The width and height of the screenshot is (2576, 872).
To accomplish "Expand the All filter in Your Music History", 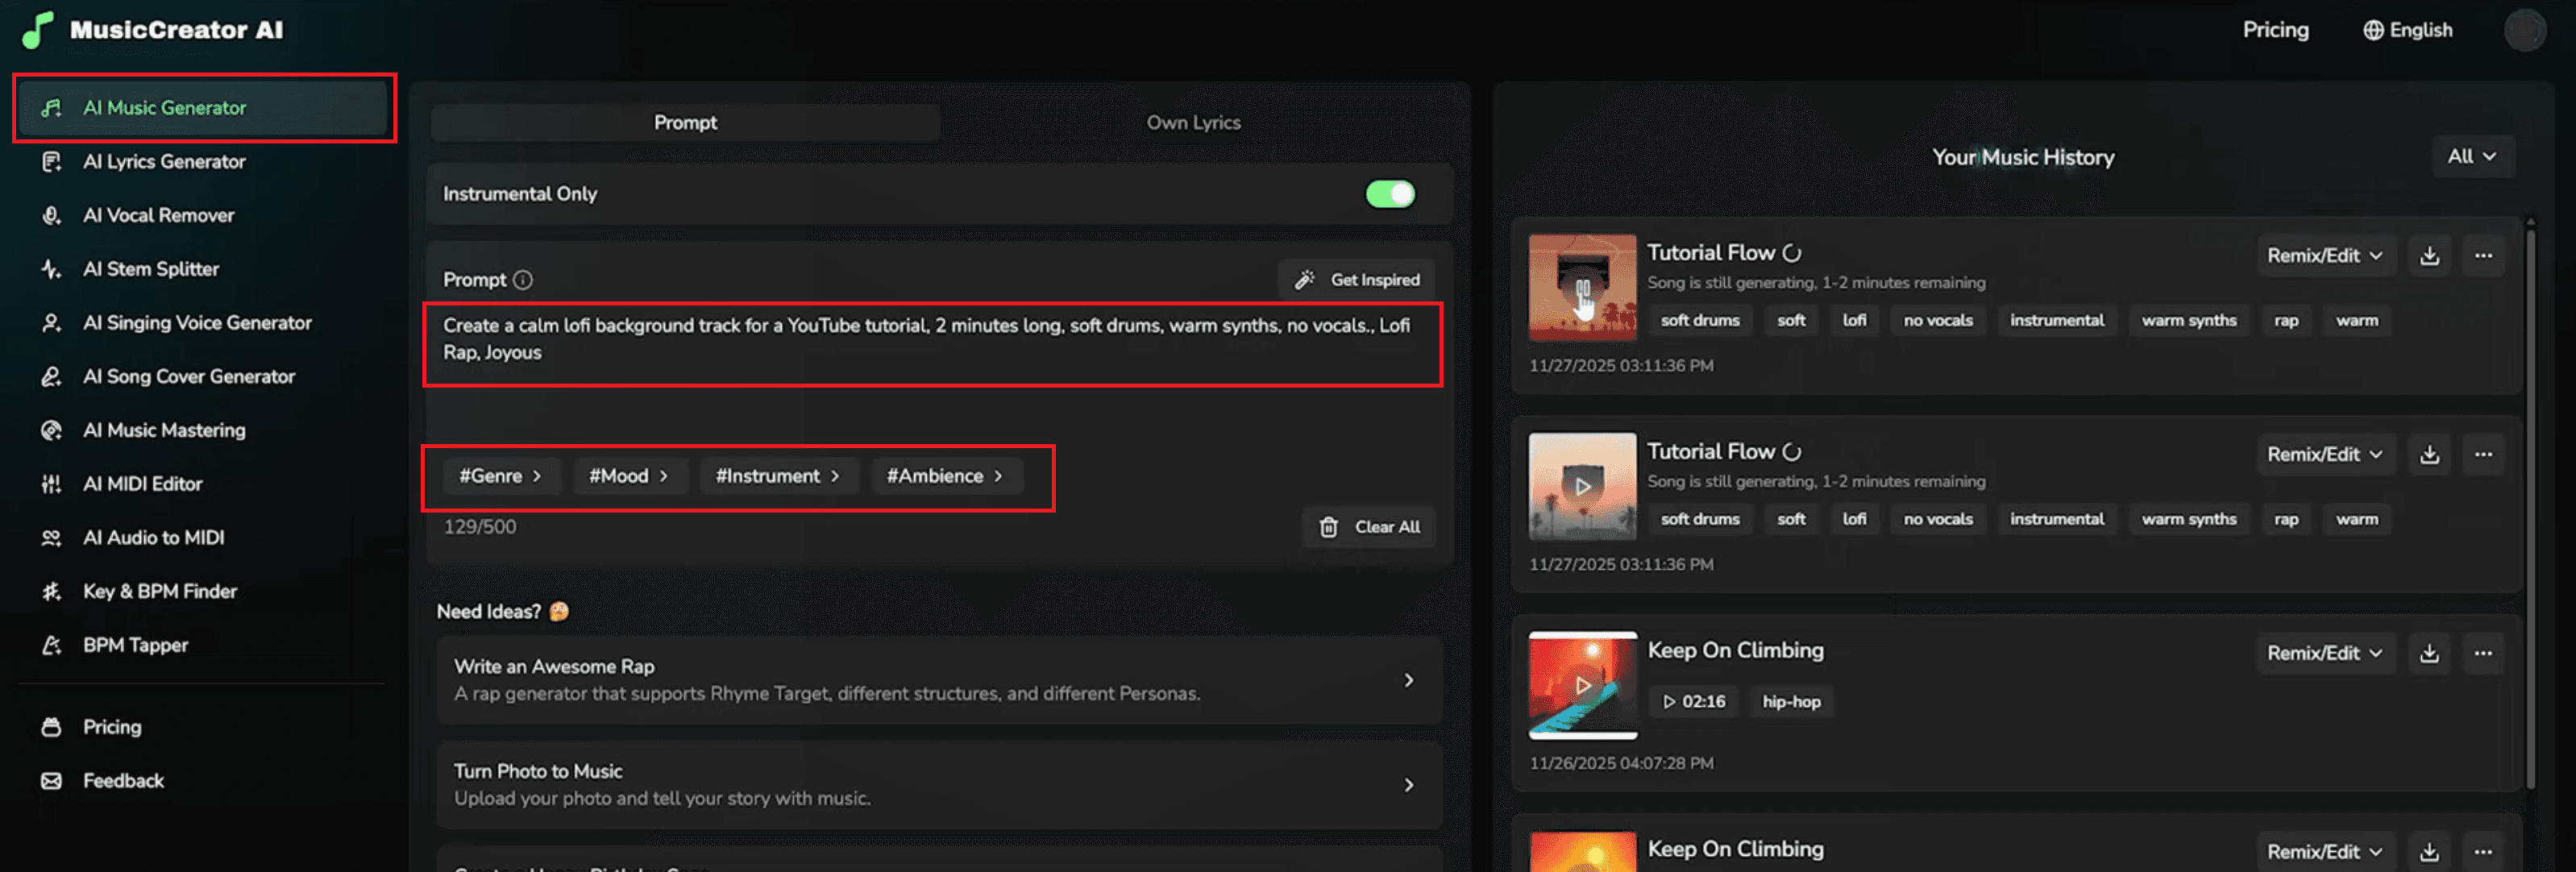I will click(2473, 156).
